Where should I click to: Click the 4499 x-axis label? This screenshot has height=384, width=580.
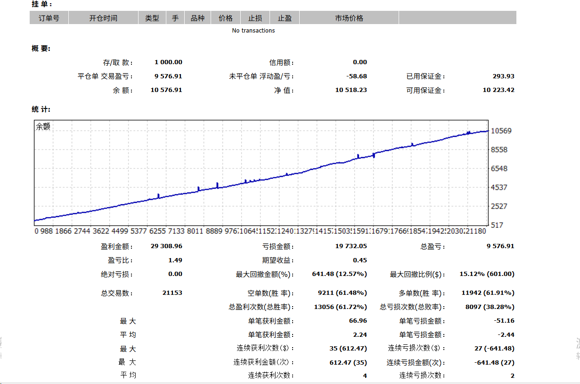click(x=119, y=232)
